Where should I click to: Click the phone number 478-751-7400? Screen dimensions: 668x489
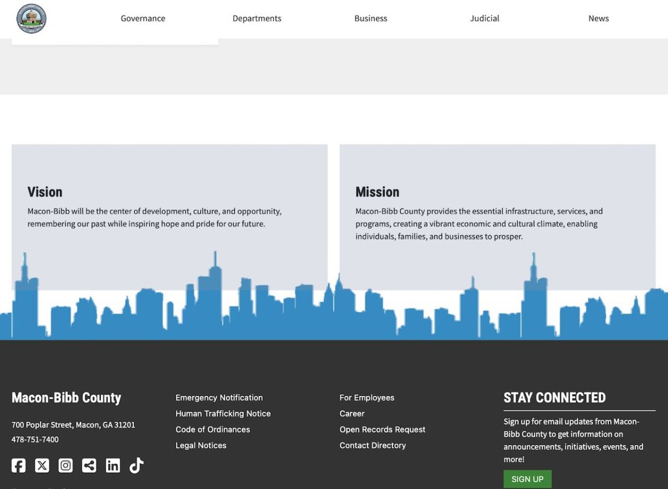[x=35, y=439]
